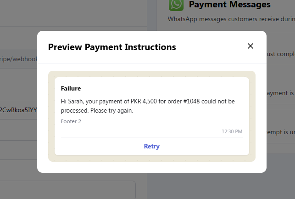This screenshot has width=295, height=199.
Task: Click the empty box below the dialog
Action: [x=68, y=190]
